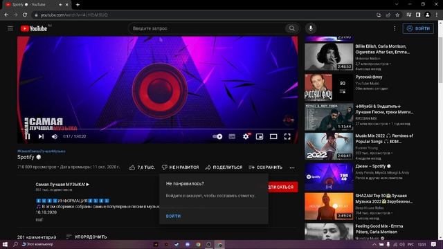Image resolution: width=443 pixels, height=249 pixels.
Task: Skip to next video
Action: (41, 136)
